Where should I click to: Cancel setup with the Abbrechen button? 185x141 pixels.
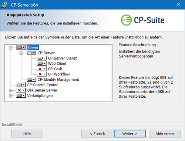pos(165,134)
